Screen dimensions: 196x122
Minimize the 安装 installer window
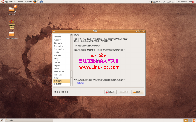[136, 31]
